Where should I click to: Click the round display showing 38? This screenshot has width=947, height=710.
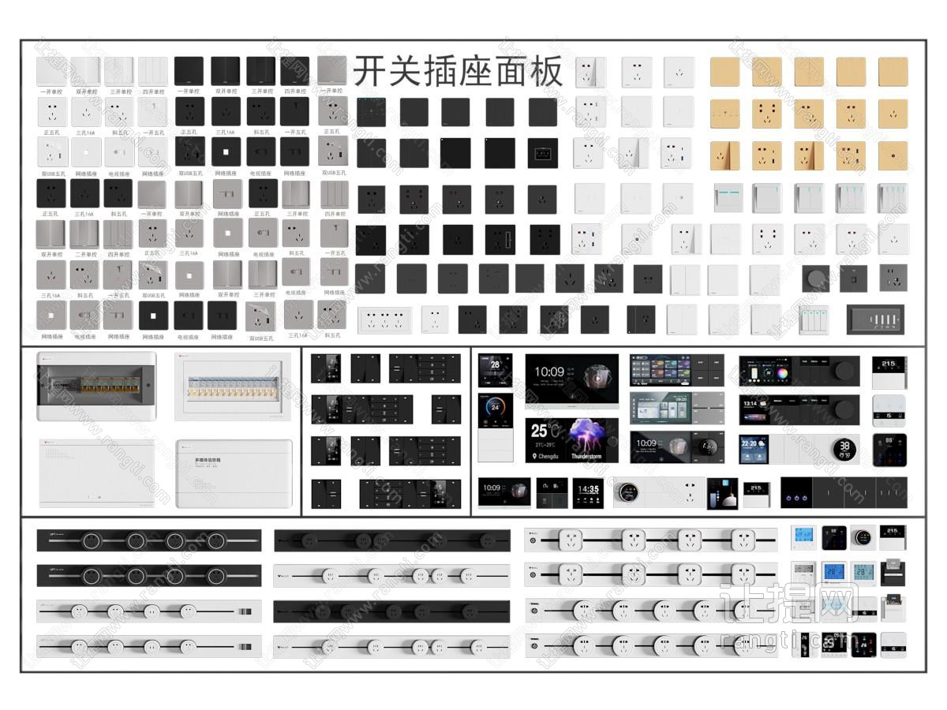tap(844, 449)
